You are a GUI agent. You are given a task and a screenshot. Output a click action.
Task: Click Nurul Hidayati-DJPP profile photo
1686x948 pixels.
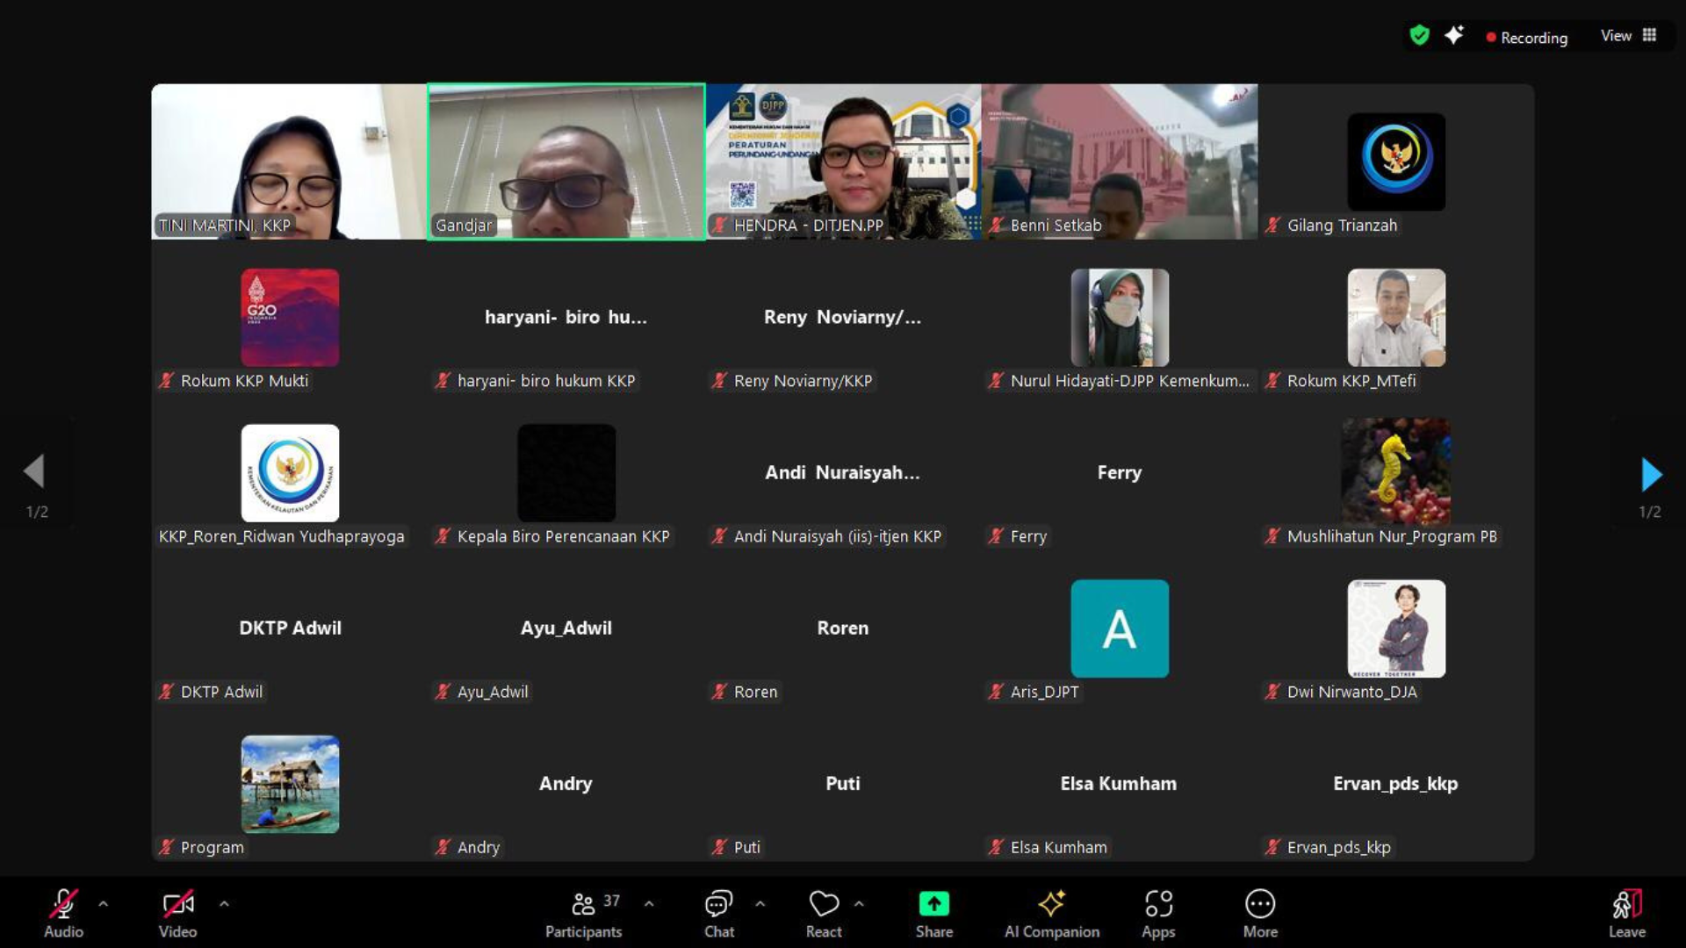click(1120, 317)
